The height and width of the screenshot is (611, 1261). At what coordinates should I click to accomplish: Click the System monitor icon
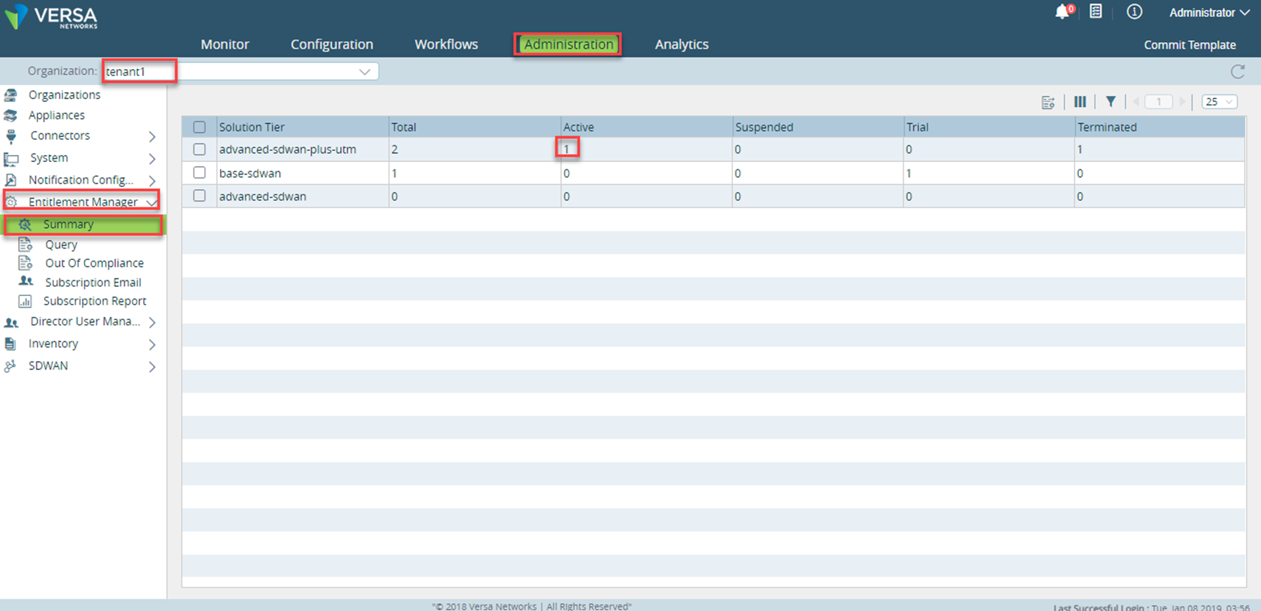[11, 159]
